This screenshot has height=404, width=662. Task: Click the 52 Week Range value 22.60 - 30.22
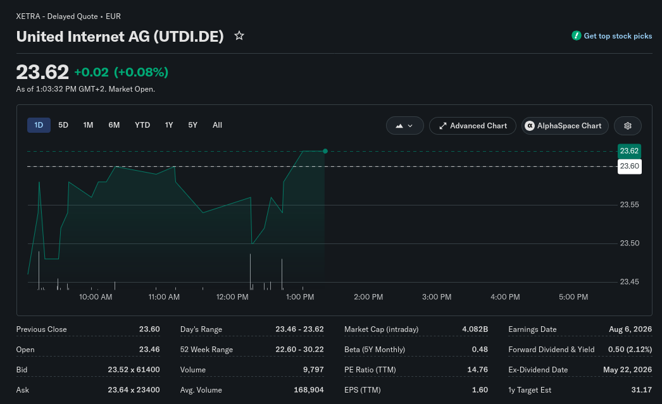pos(299,350)
